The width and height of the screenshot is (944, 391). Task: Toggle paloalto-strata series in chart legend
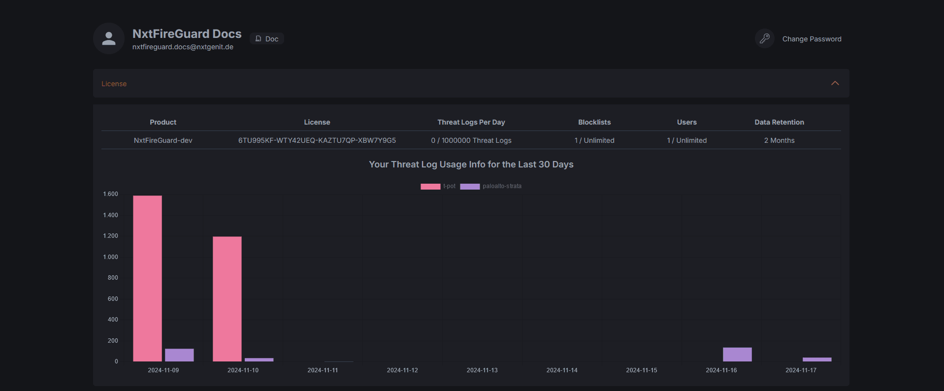[x=502, y=186]
